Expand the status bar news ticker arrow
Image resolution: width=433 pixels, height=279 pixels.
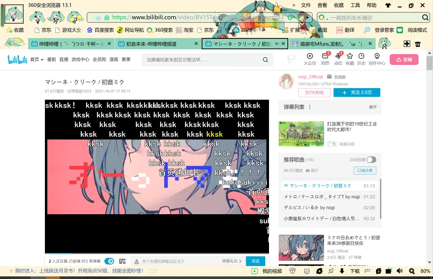11,271
